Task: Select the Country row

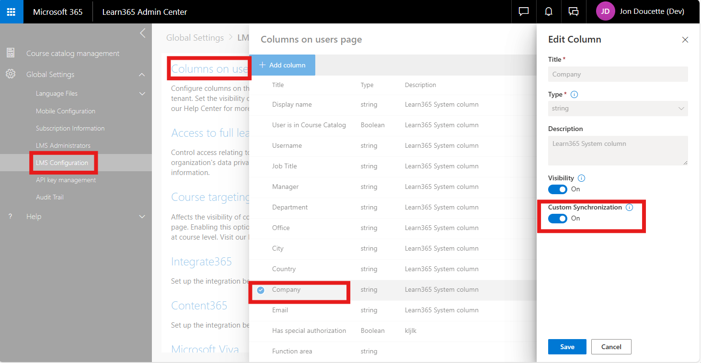Action: click(x=393, y=269)
